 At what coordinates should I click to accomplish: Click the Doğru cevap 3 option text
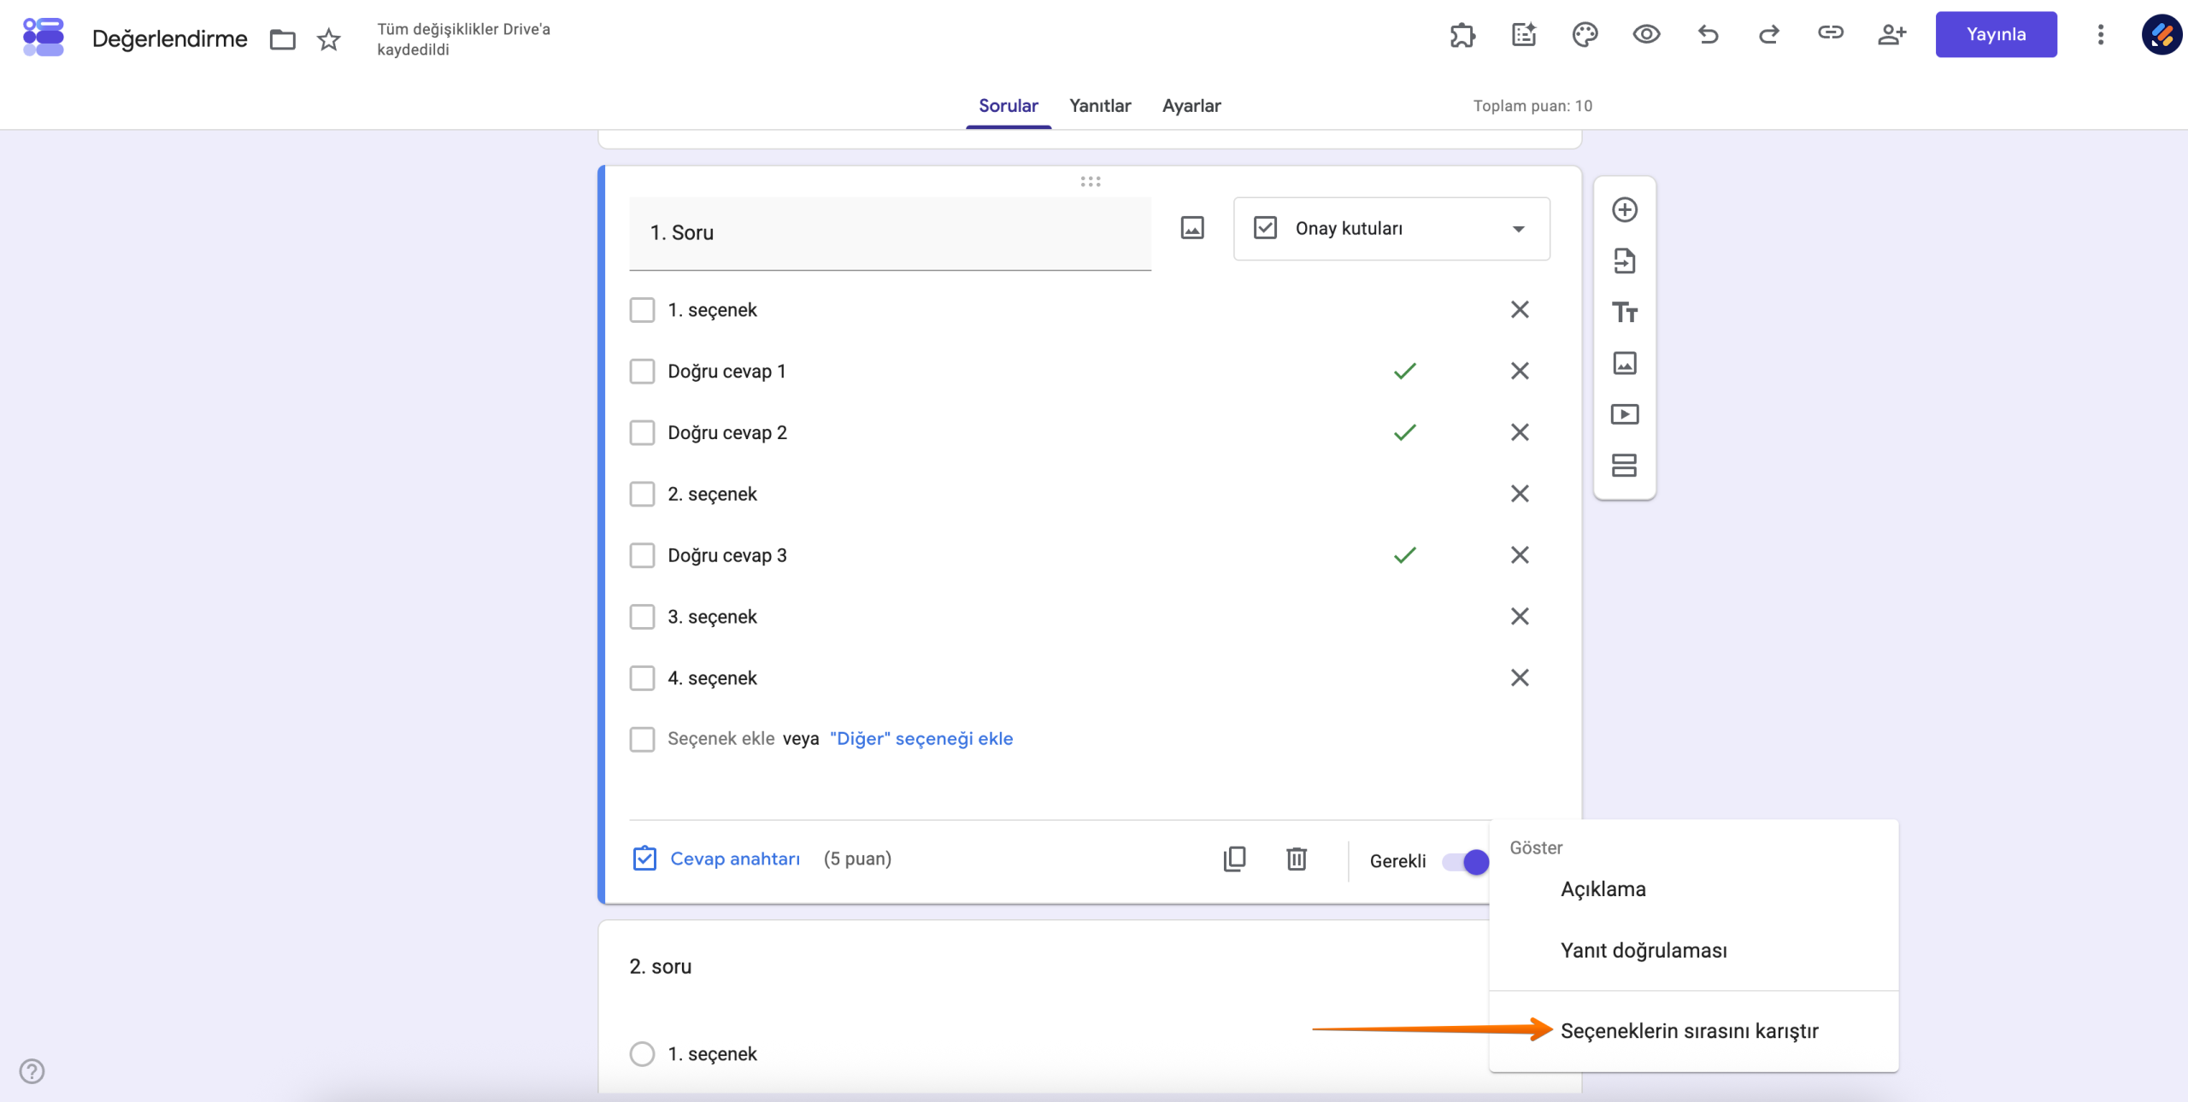point(726,556)
